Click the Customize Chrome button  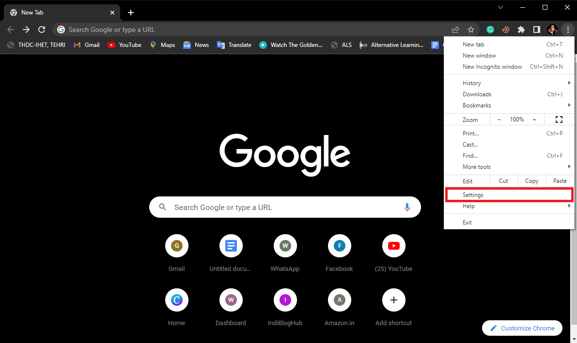pos(522,328)
